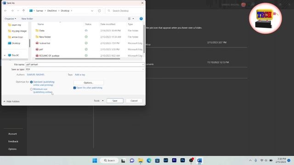Toggle Open file after publishing checkbox
Image resolution: width=294 pixels, height=165 pixels.
(74, 88)
